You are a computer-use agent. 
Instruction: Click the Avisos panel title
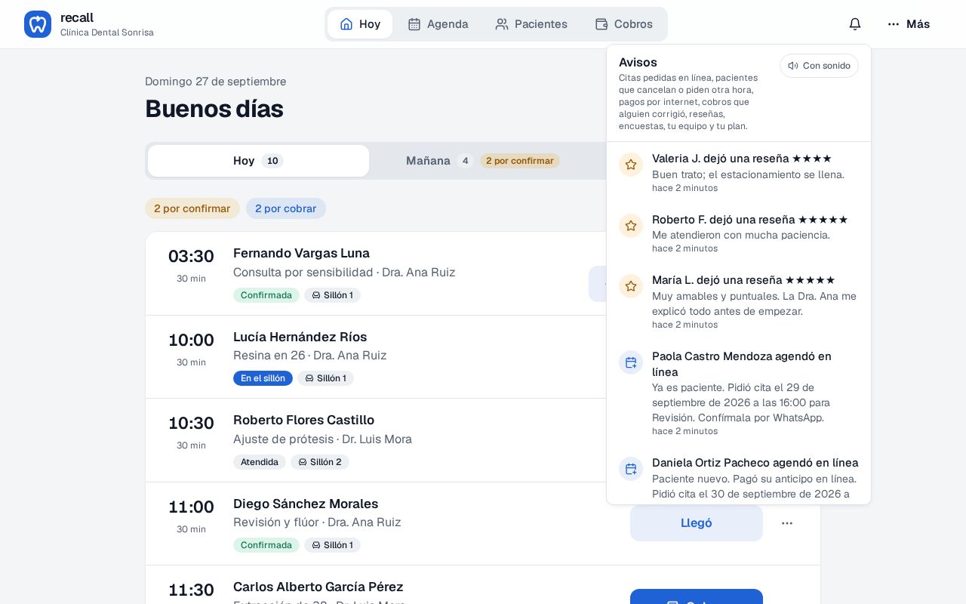click(638, 62)
